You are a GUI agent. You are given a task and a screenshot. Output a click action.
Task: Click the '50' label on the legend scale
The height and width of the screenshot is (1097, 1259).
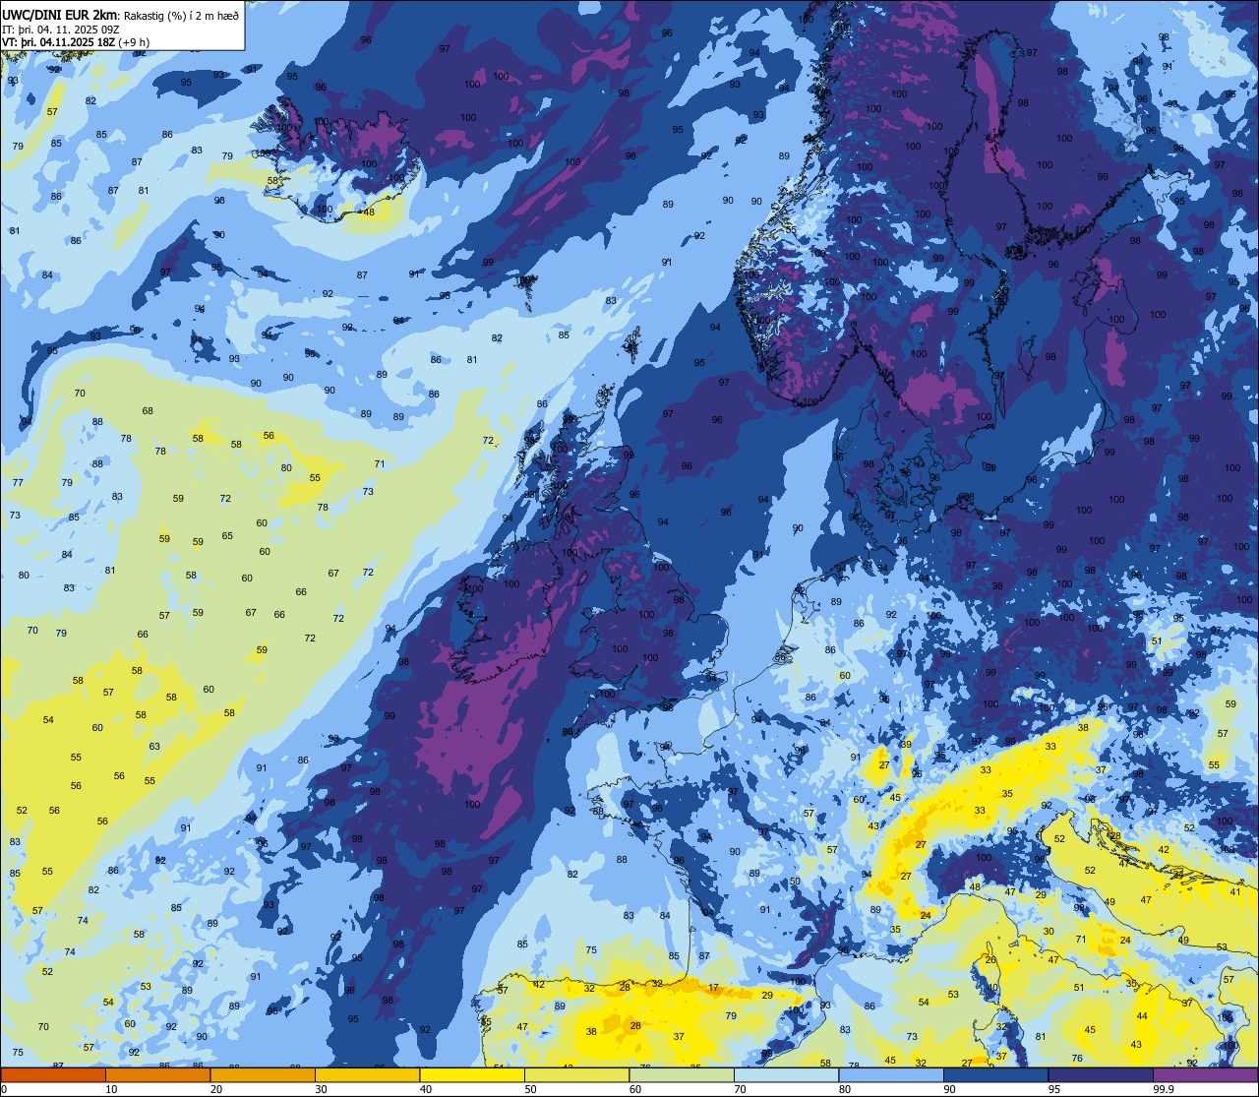coord(530,1089)
